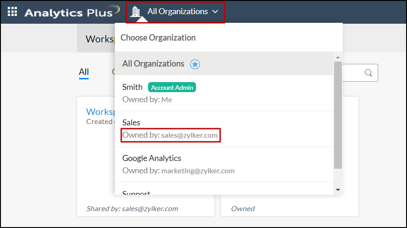Expand the All Organizations dropdown chevron
The width and height of the screenshot is (407, 228).
(x=216, y=12)
